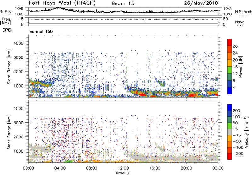Image resolution: width=252 pixels, height=175 pixels.
Task: Select the 'normal 150' CPID text
Action: (x=41, y=31)
